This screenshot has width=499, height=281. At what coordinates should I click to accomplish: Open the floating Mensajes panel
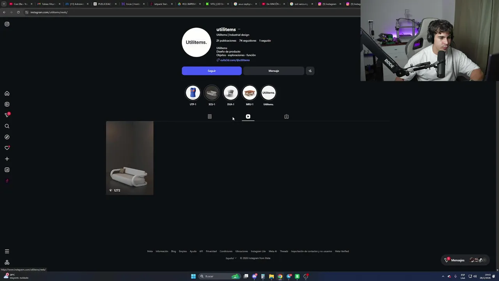pyautogui.click(x=466, y=260)
